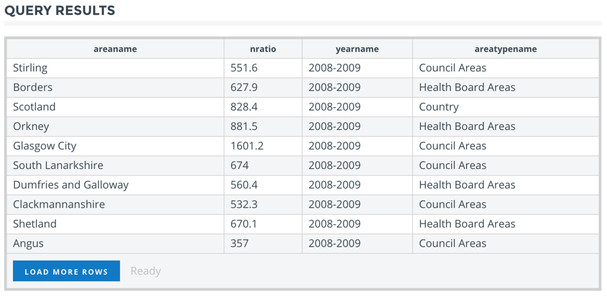Click the areatypename column header
Screen dimensions: 607x301
click(x=505, y=49)
